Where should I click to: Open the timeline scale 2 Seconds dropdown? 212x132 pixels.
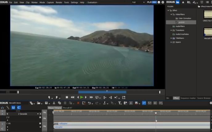click(x=38, y=114)
